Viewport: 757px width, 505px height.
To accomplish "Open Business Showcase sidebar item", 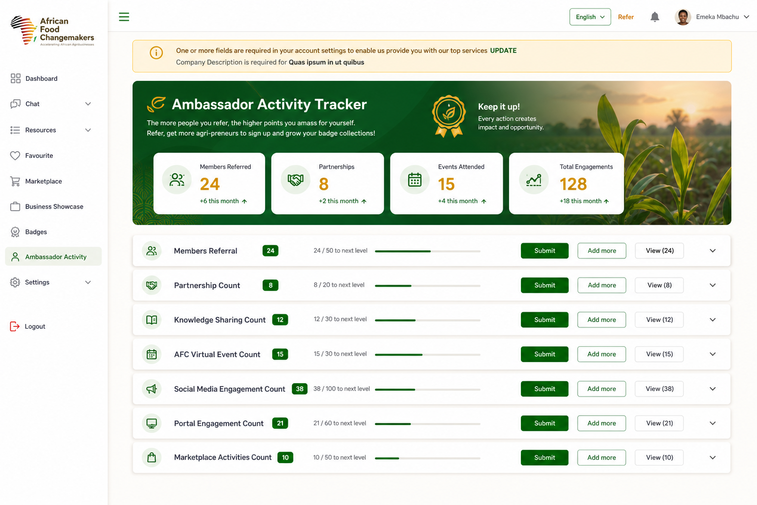I will [53, 207].
